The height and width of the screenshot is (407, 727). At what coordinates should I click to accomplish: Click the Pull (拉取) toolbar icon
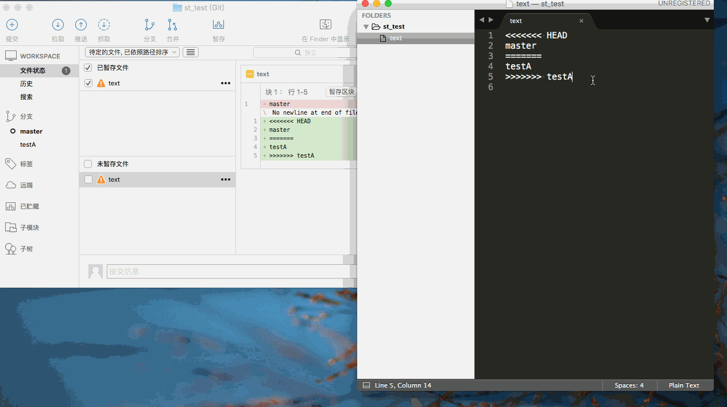pos(58,25)
